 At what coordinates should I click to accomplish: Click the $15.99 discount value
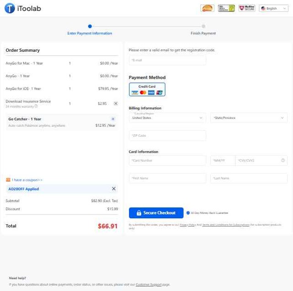(113, 209)
